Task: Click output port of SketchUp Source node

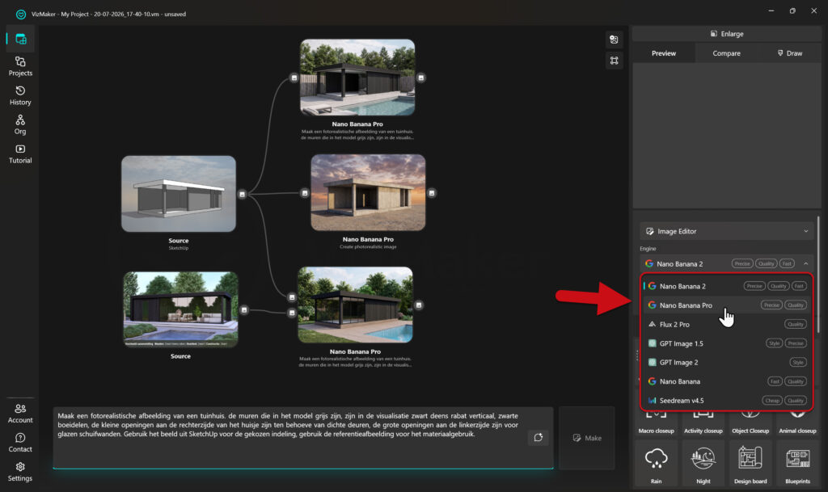Action: 242,194
